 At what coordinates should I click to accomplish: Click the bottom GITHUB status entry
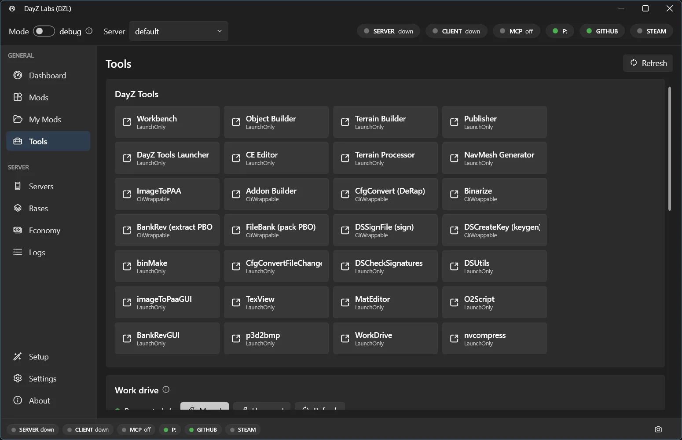(x=203, y=429)
